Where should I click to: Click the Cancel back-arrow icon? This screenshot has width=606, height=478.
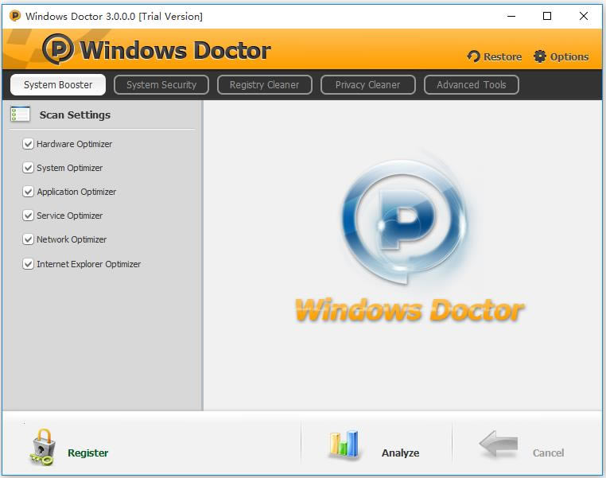pyautogui.click(x=499, y=444)
